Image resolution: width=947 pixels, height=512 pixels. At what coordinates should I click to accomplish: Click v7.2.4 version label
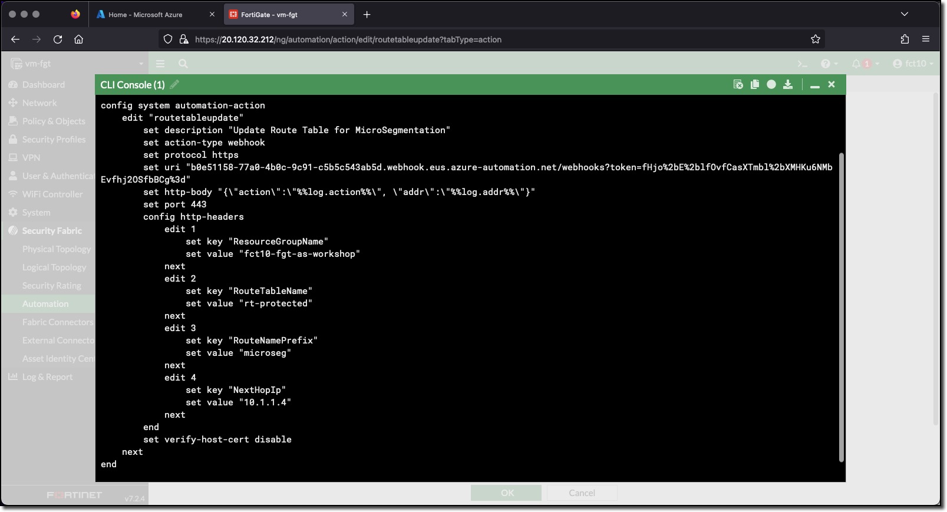click(134, 498)
